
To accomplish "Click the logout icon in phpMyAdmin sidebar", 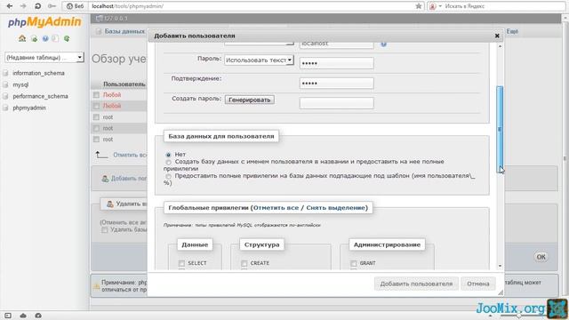I will tap(34, 39).
